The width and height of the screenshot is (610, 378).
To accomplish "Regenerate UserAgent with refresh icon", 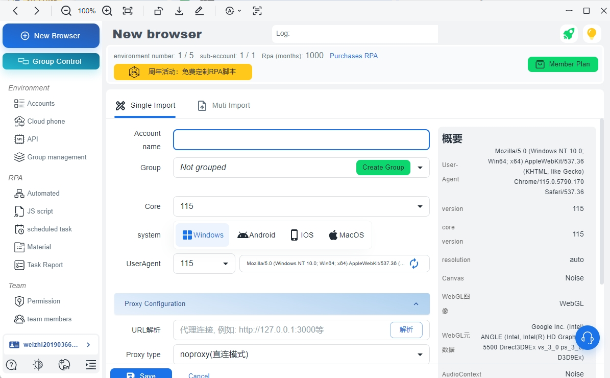I will pos(414,264).
